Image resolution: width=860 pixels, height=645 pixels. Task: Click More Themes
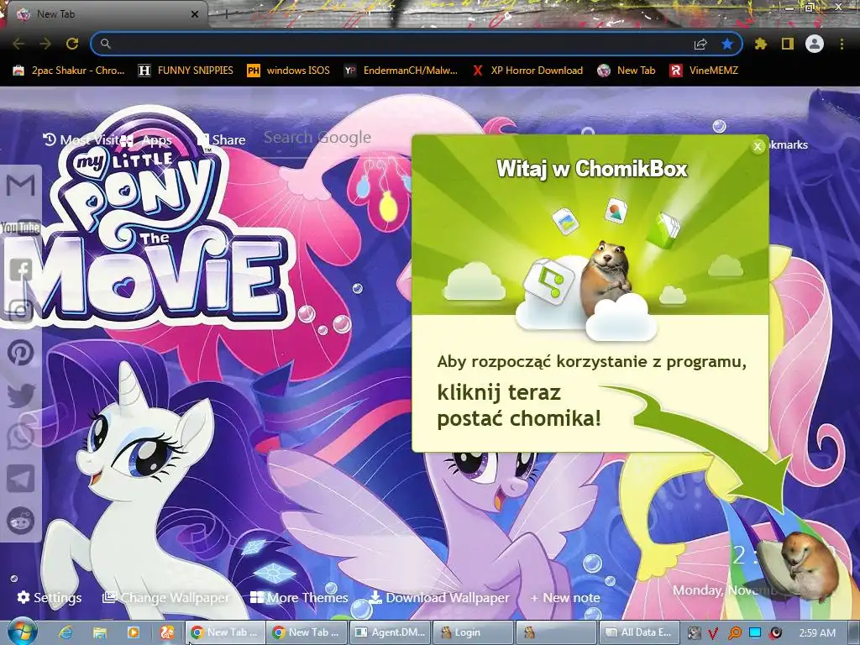pyautogui.click(x=299, y=597)
